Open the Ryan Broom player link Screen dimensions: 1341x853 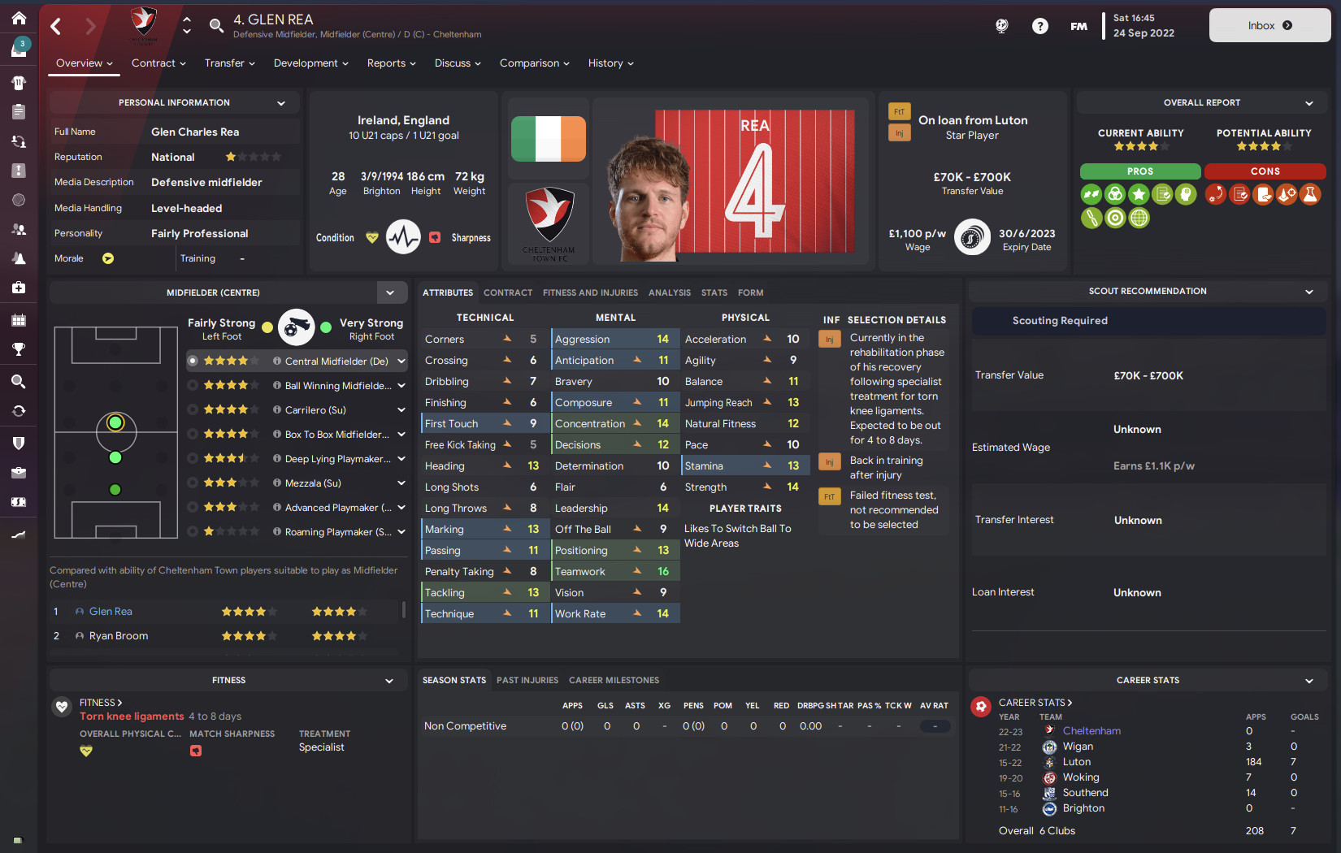(x=119, y=635)
